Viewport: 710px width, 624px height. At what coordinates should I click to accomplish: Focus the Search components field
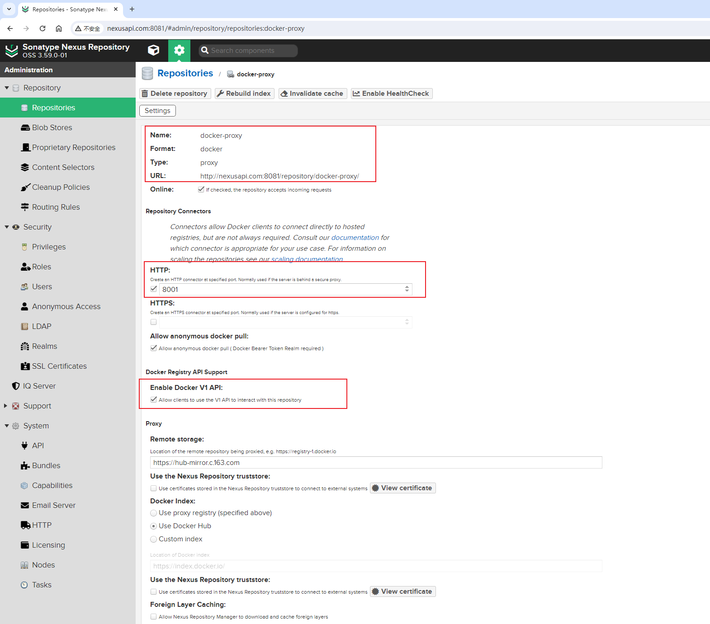(248, 51)
